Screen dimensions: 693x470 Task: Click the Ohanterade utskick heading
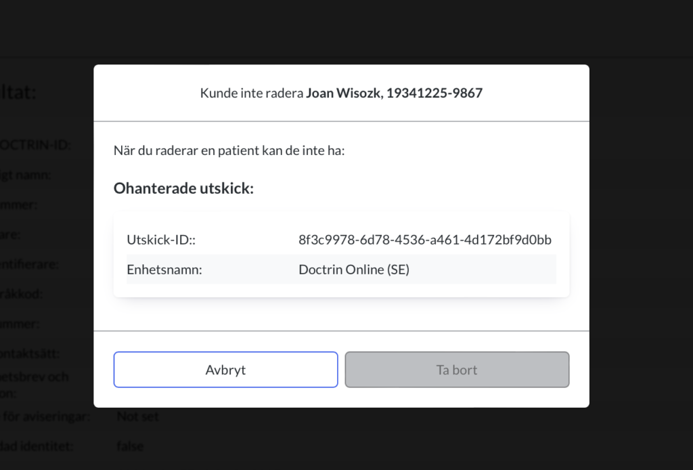pyautogui.click(x=183, y=188)
